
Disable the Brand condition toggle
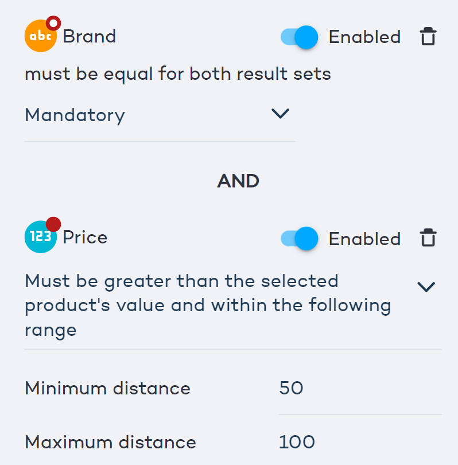coord(299,37)
